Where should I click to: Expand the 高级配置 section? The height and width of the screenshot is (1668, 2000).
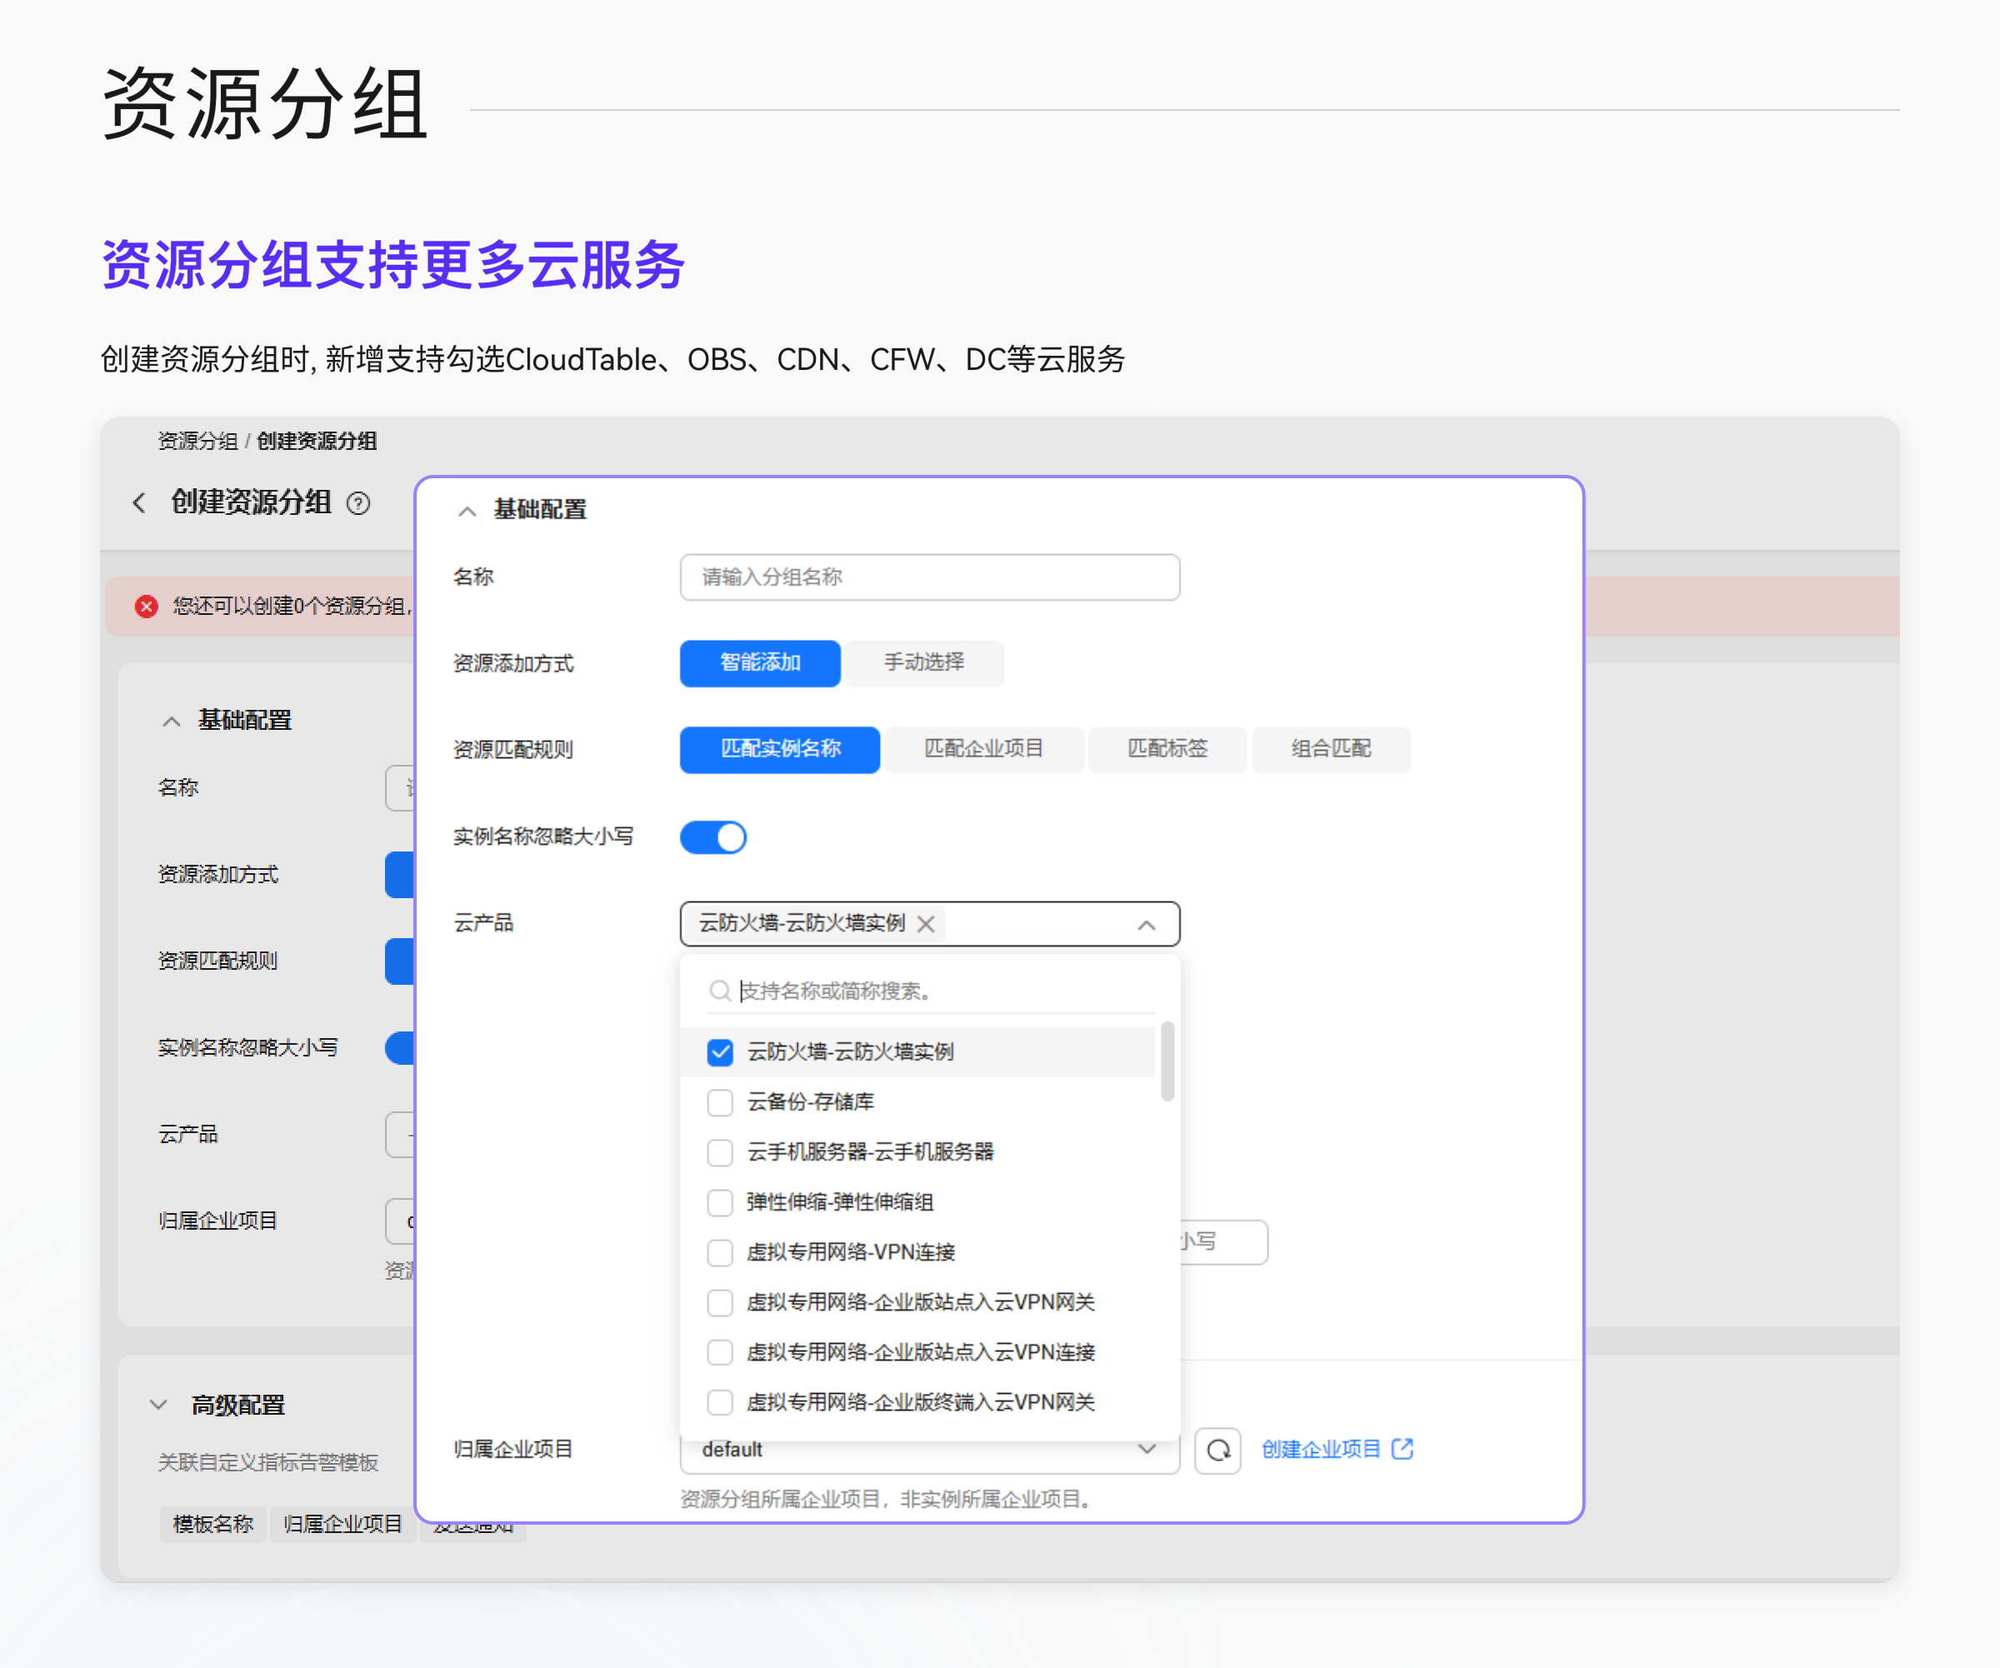coord(159,1404)
